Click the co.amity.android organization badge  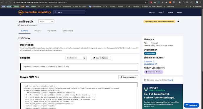150,53
